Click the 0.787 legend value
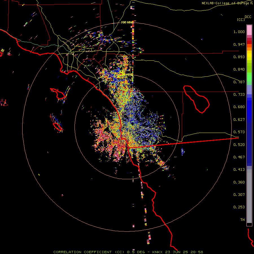 239,82
